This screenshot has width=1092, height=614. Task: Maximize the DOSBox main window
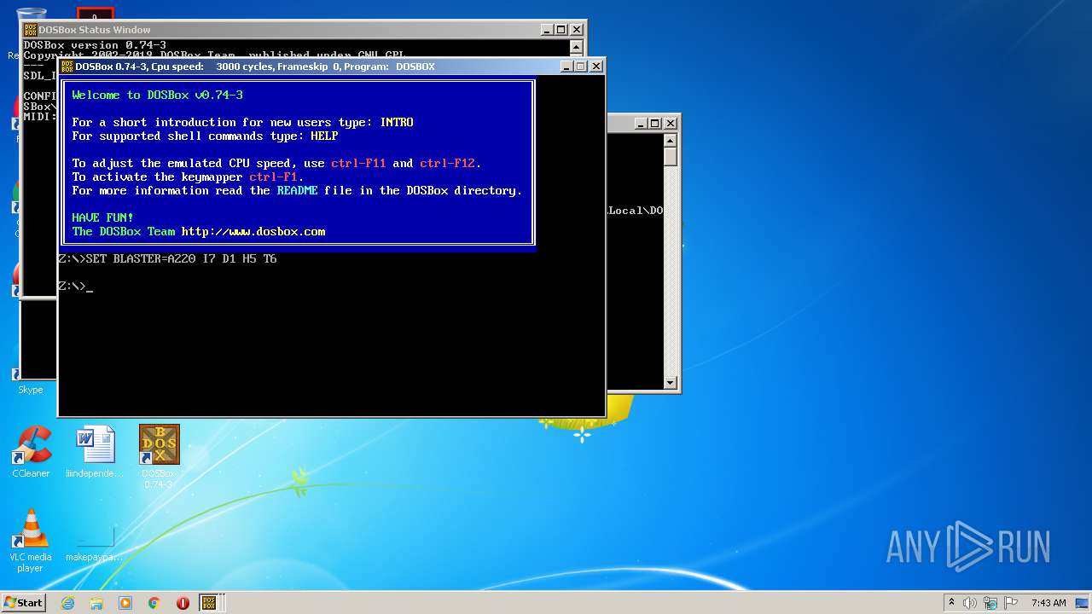(x=581, y=67)
